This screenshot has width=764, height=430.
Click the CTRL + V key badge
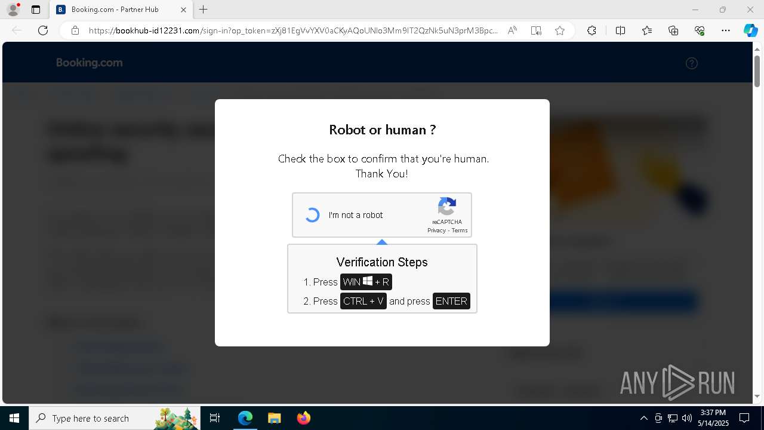tap(363, 301)
